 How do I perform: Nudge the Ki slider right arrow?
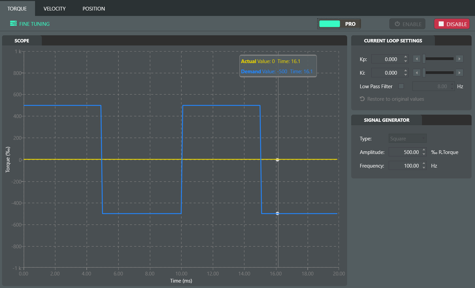point(459,73)
